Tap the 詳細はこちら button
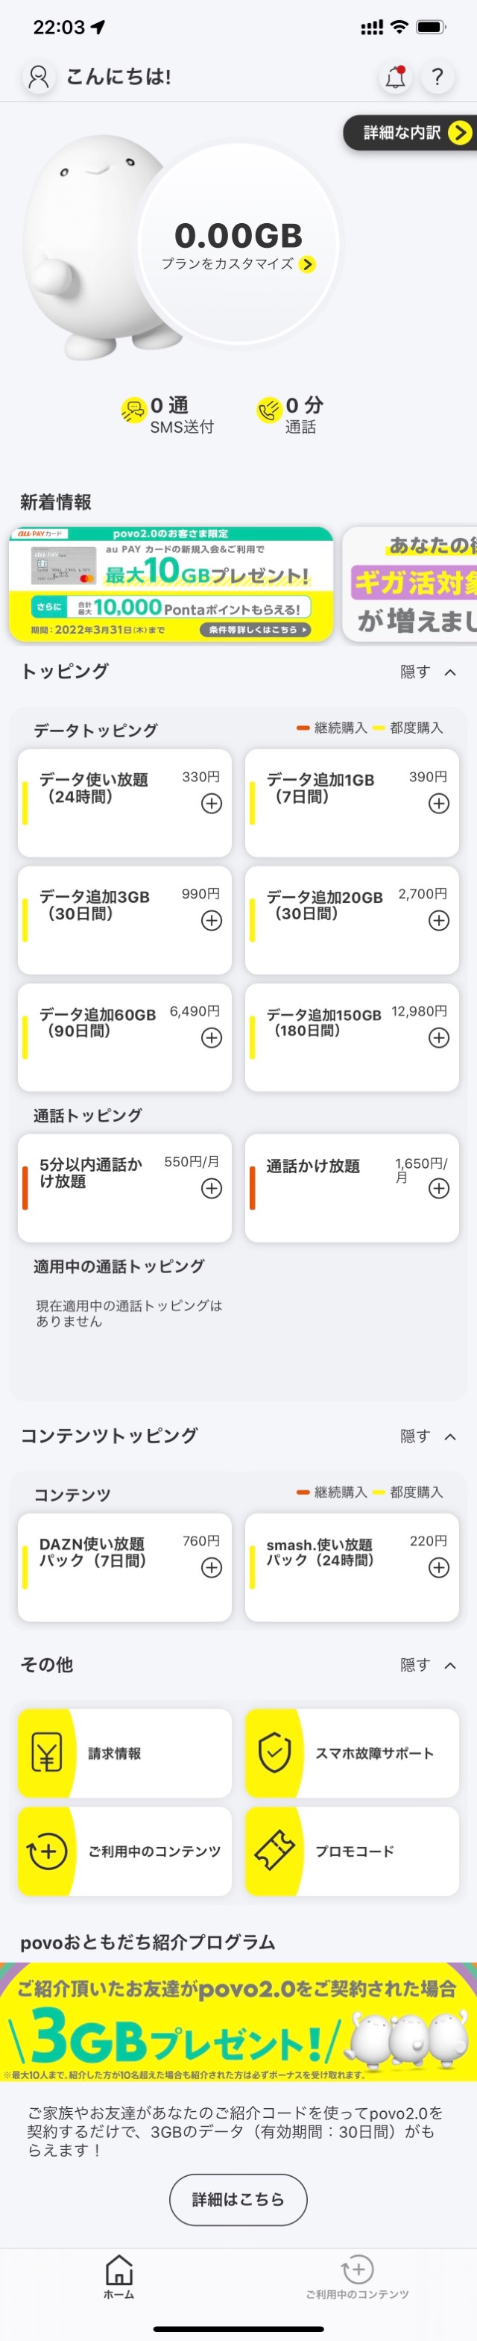 (238, 2199)
